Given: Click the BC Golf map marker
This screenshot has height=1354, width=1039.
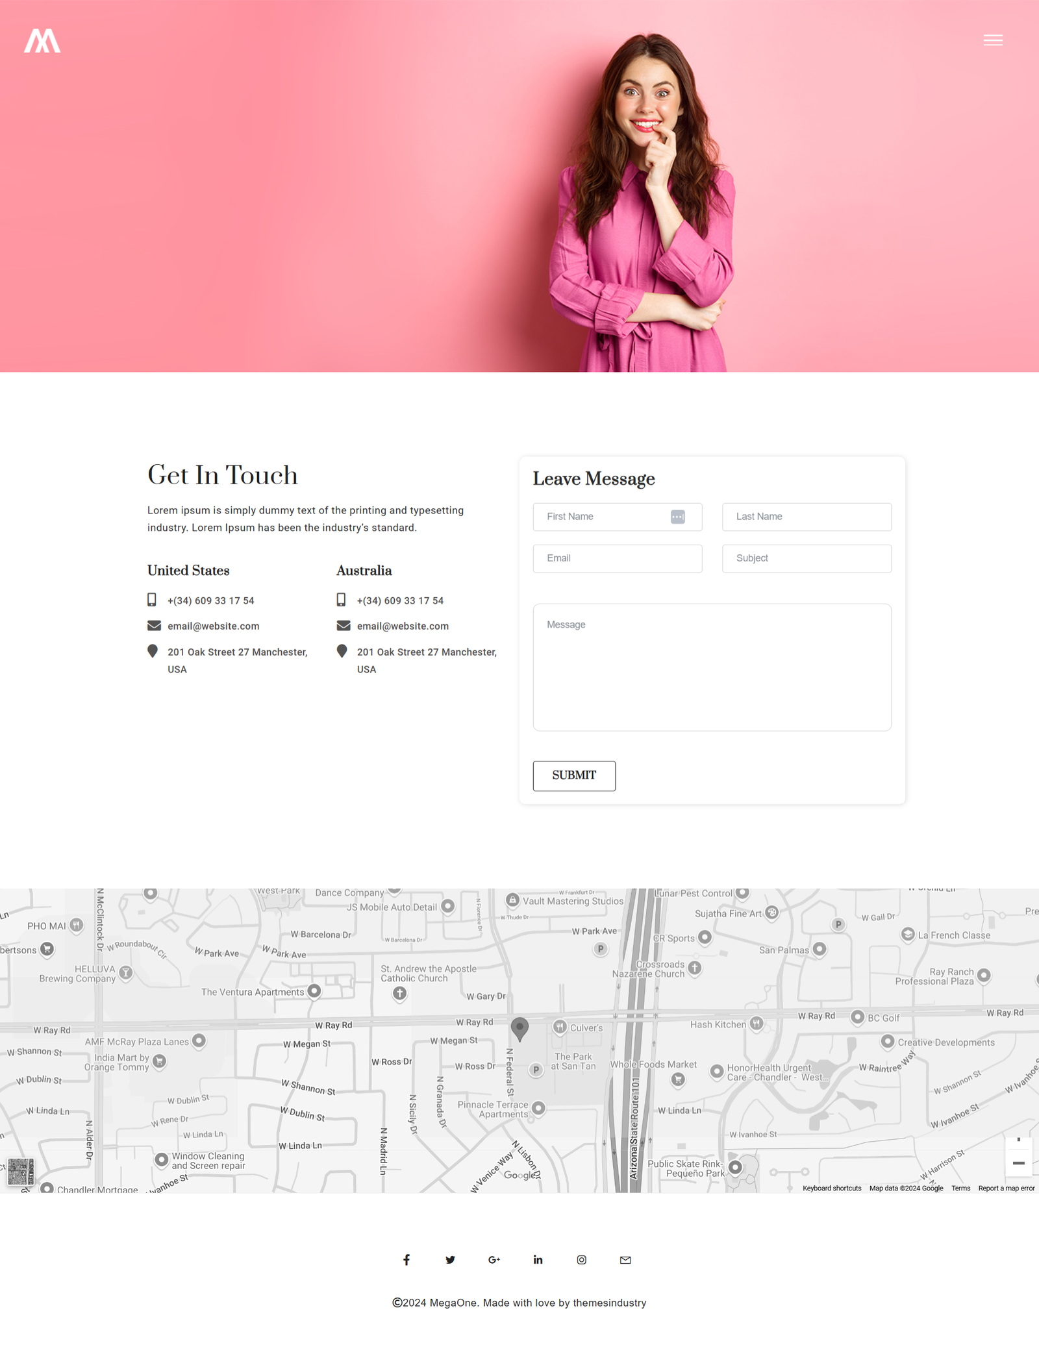Looking at the screenshot, I should click(858, 1016).
